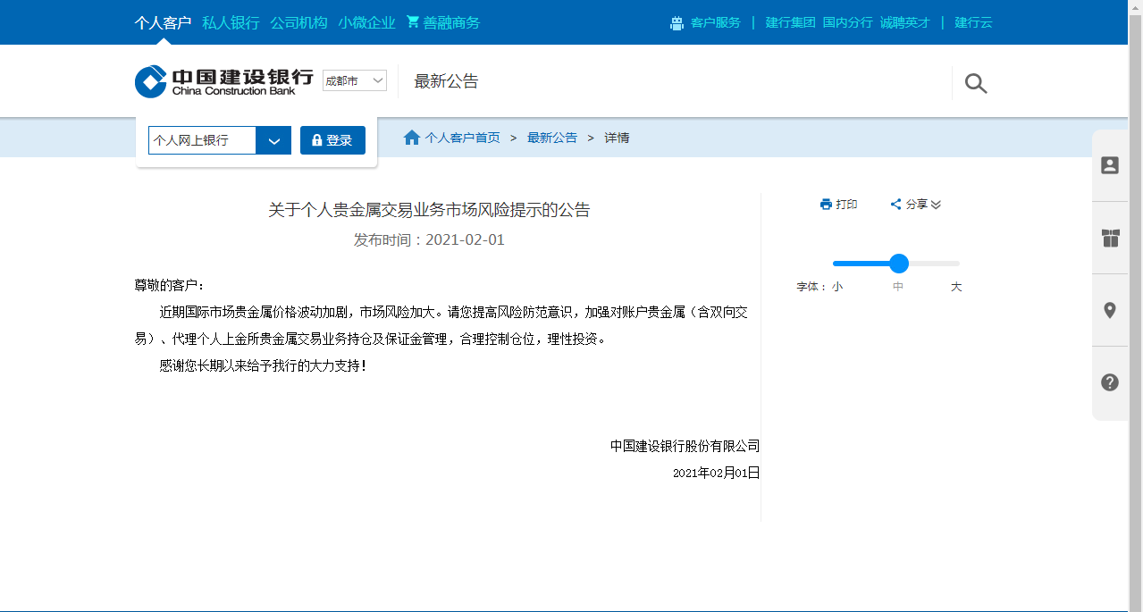The height and width of the screenshot is (612, 1143).
Task: Select the 小微企业 menu item
Action: click(x=366, y=22)
